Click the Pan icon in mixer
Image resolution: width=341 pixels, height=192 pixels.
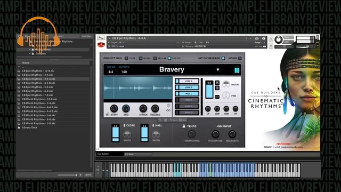226,95
